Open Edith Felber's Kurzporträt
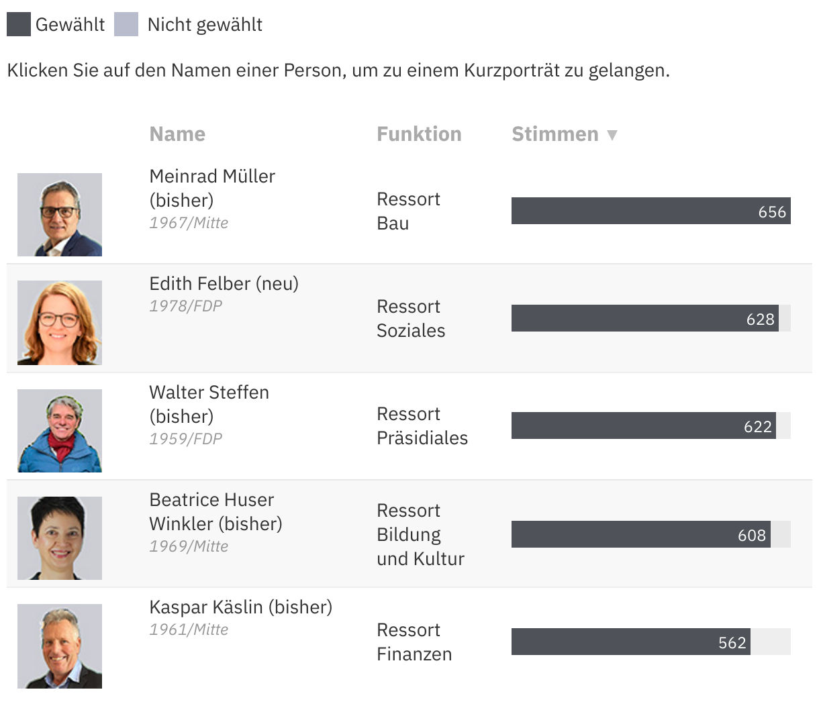The image size is (819, 702). (224, 283)
